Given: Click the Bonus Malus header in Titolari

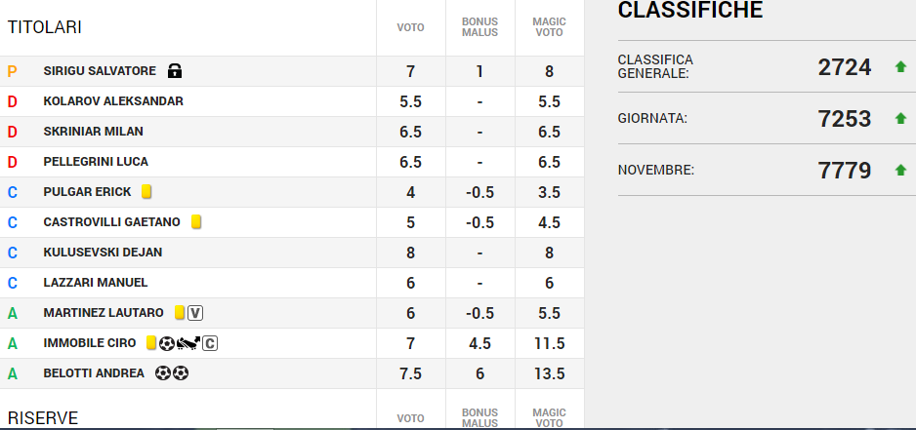Looking at the screenshot, I should tap(479, 27).
